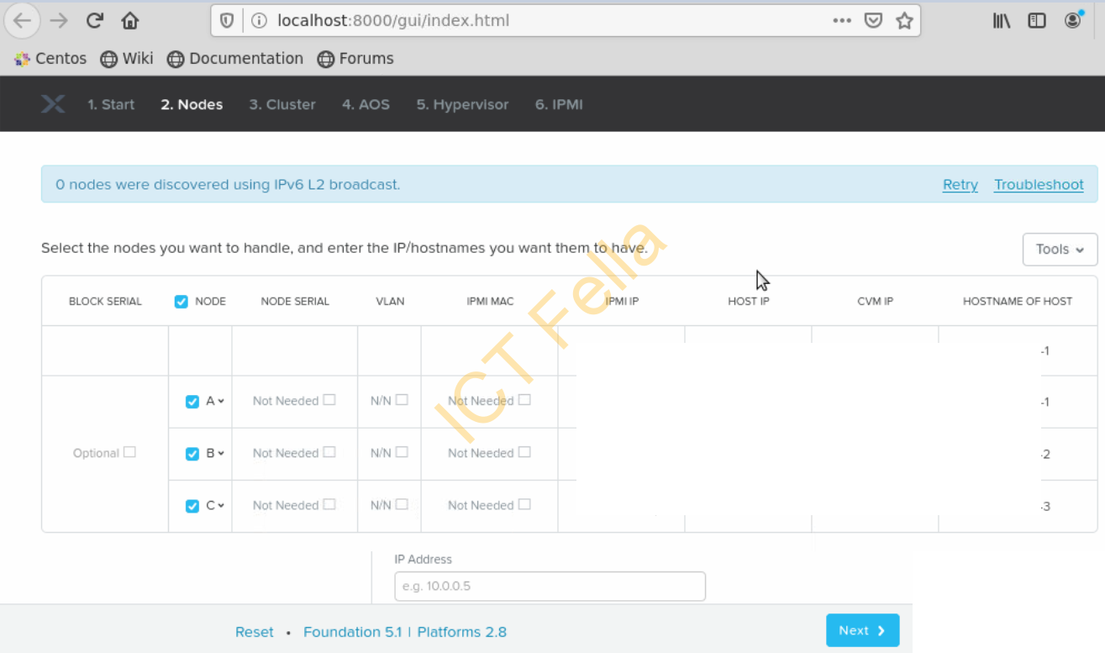The height and width of the screenshot is (653, 1105).
Task: Toggle the Optional block serial checkbox
Action: pyautogui.click(x=129, y=452)
